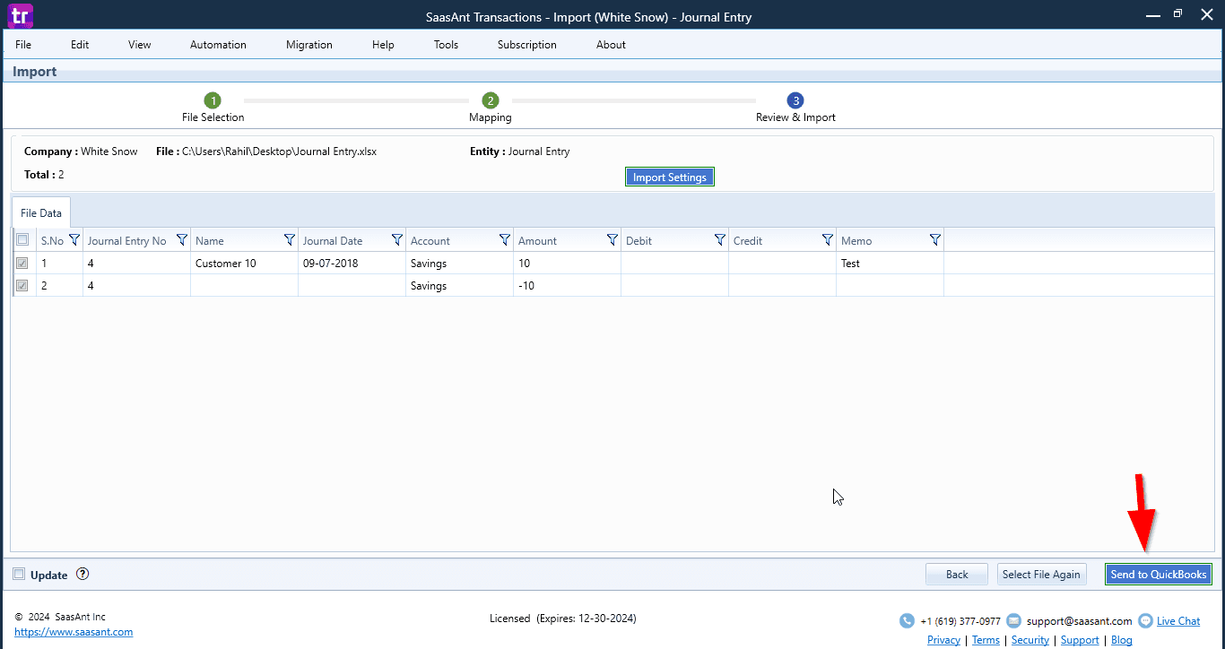Open the saasant.com website link

coord(74,631)
